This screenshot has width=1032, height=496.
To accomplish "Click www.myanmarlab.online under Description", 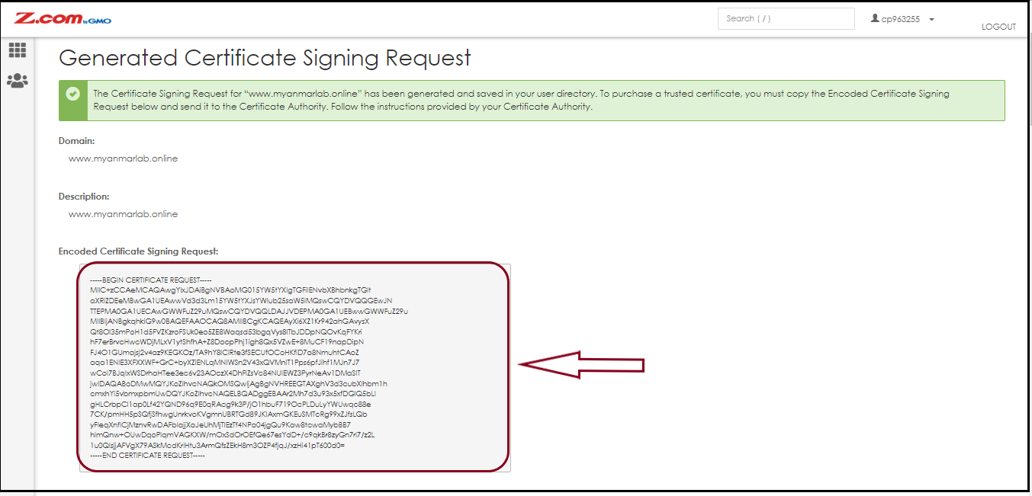I will point(123,214).
